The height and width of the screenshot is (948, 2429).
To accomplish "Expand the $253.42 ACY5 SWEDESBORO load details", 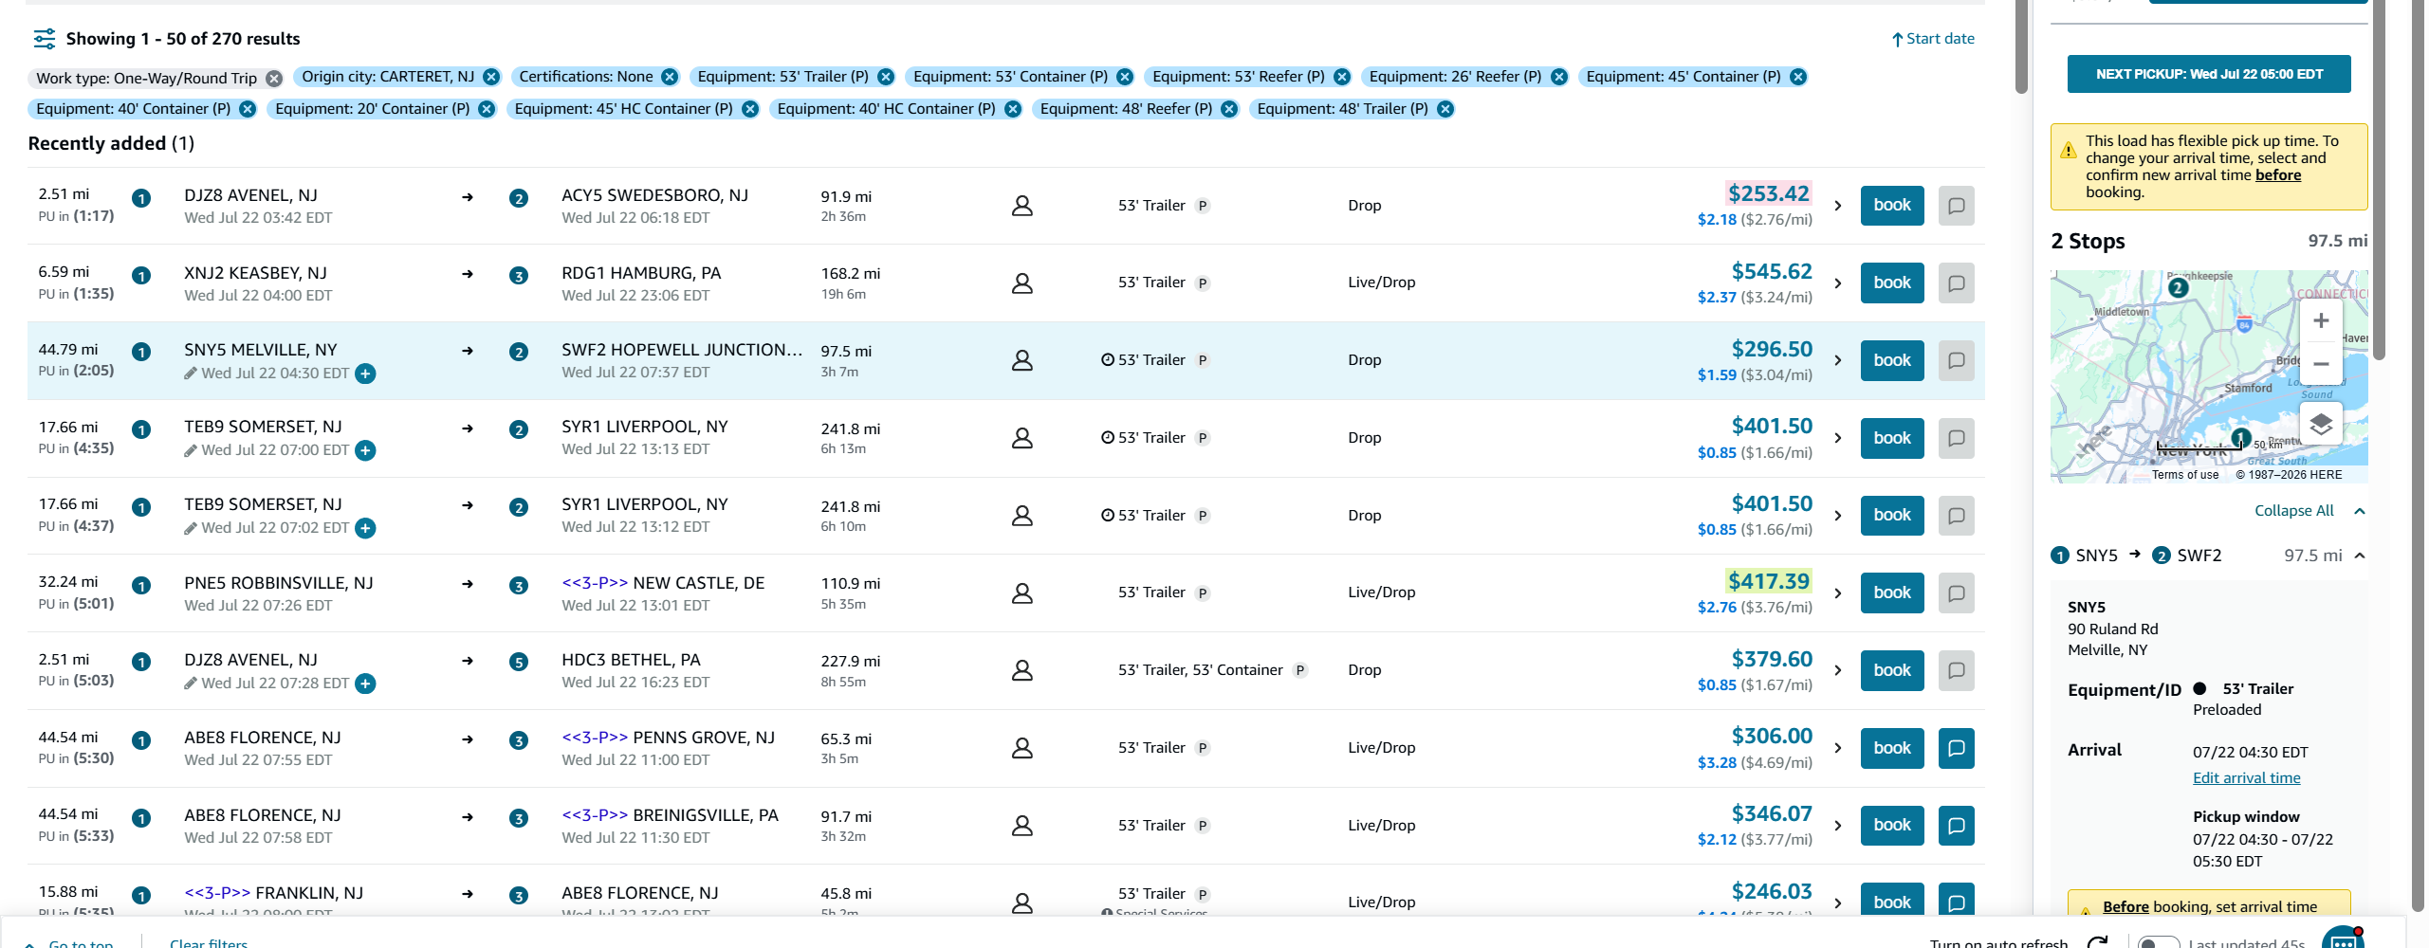I will pos(1838,206).
